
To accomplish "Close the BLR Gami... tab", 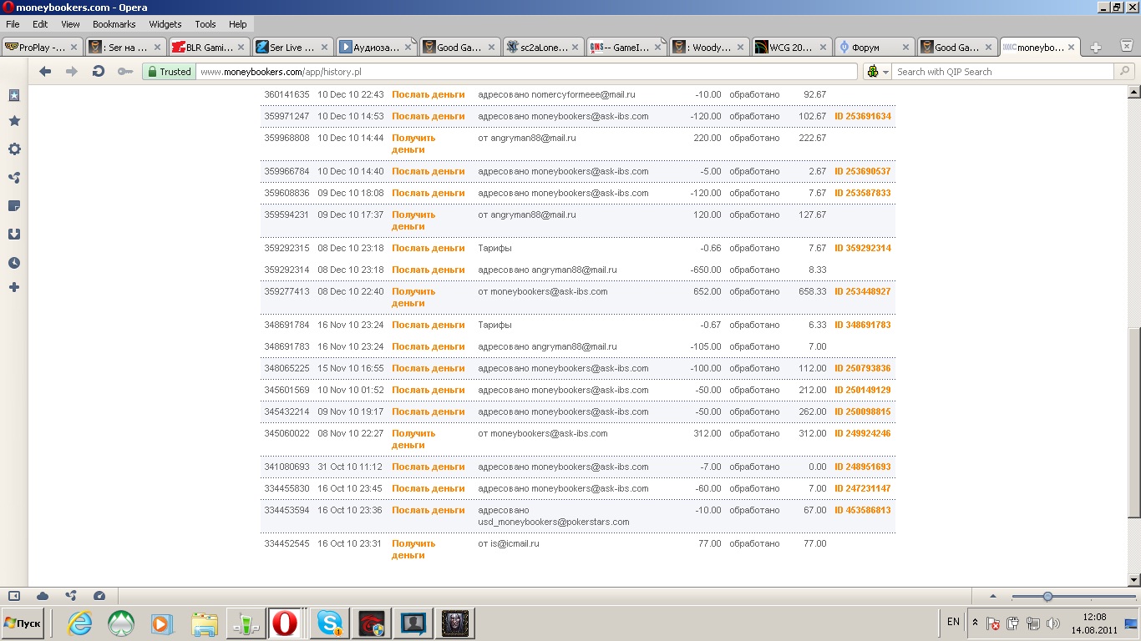I will pos(241,48).
